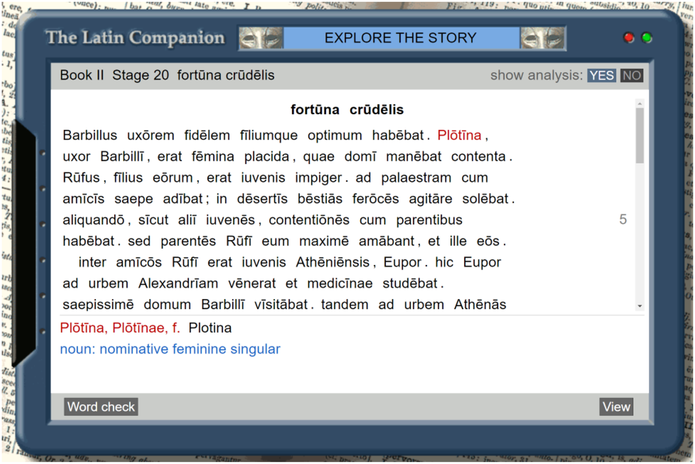Click the word palaestram in the story text
Screen dimensions: 695x464
click(416, 178)
